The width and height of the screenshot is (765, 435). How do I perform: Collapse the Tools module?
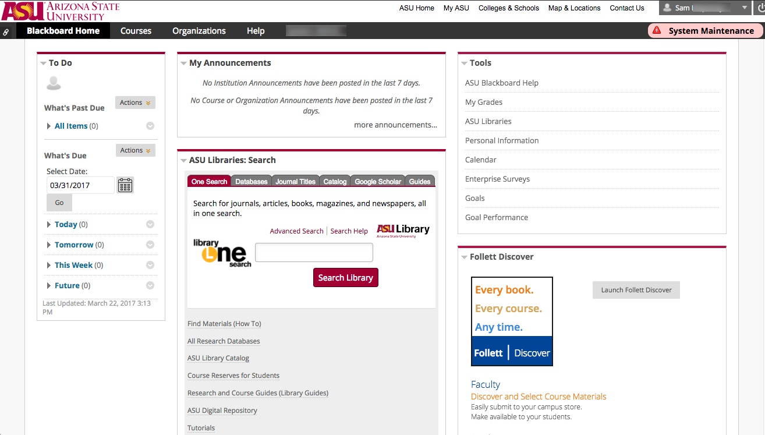464,63
